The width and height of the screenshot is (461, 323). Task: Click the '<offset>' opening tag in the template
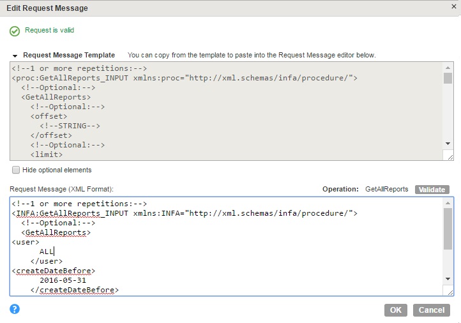[49, 116]
